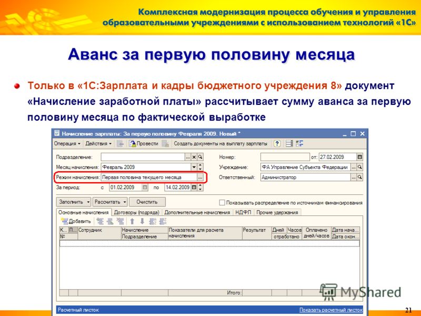
Task: Choose Подразделение via its ellipsis button
Action: (188, 157)
